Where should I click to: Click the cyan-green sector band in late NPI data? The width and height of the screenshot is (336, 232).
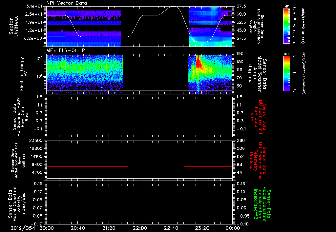(x=211, y=44)
